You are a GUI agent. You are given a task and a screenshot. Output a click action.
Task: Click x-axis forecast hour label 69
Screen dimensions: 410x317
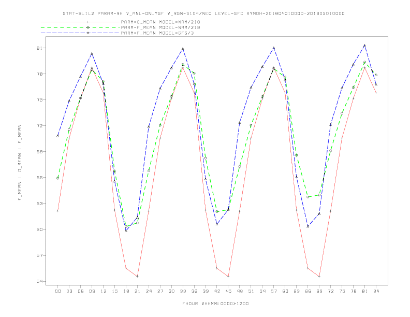point(319,291)
